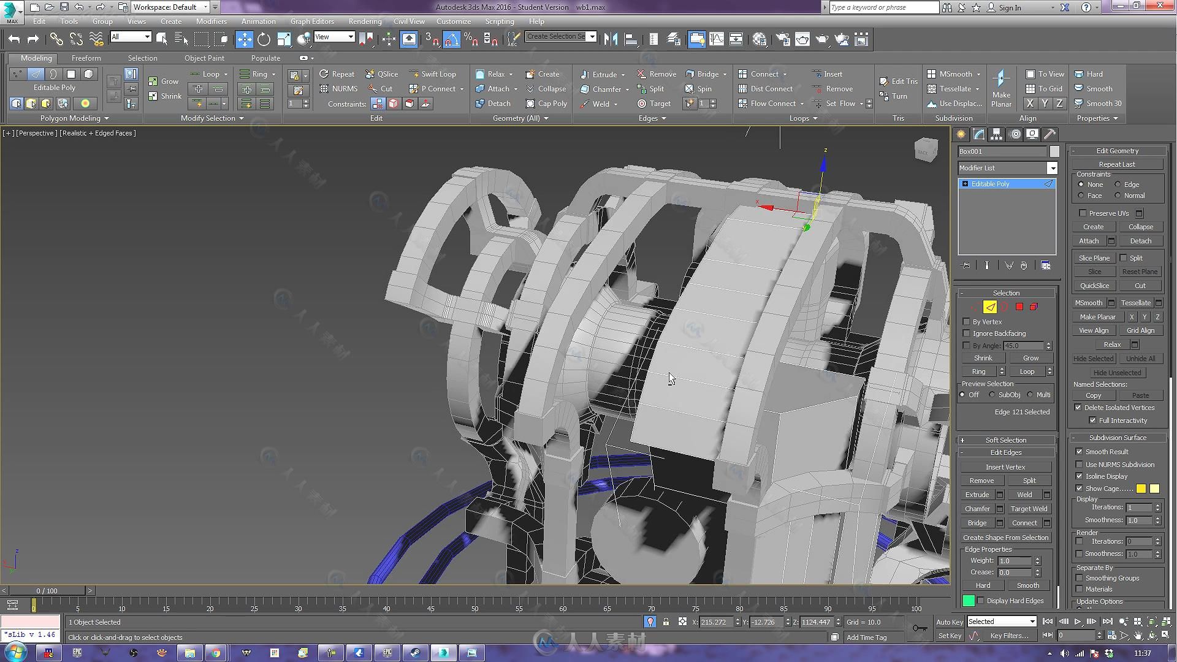1177x662 pixels.
Task: Select the Move tool in main toolbar
Action: click(244, 39)
